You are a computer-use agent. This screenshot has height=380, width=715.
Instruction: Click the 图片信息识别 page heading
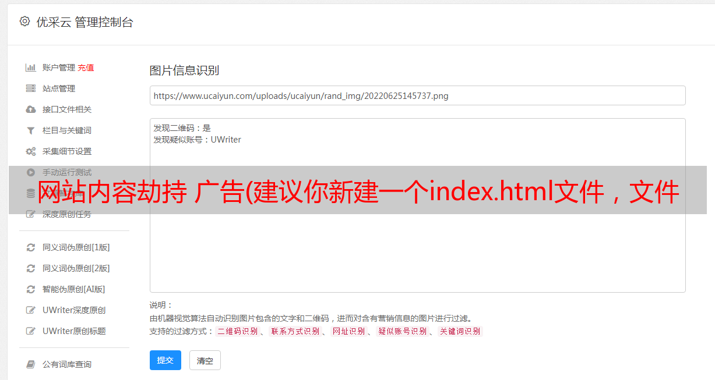[184, 70]
